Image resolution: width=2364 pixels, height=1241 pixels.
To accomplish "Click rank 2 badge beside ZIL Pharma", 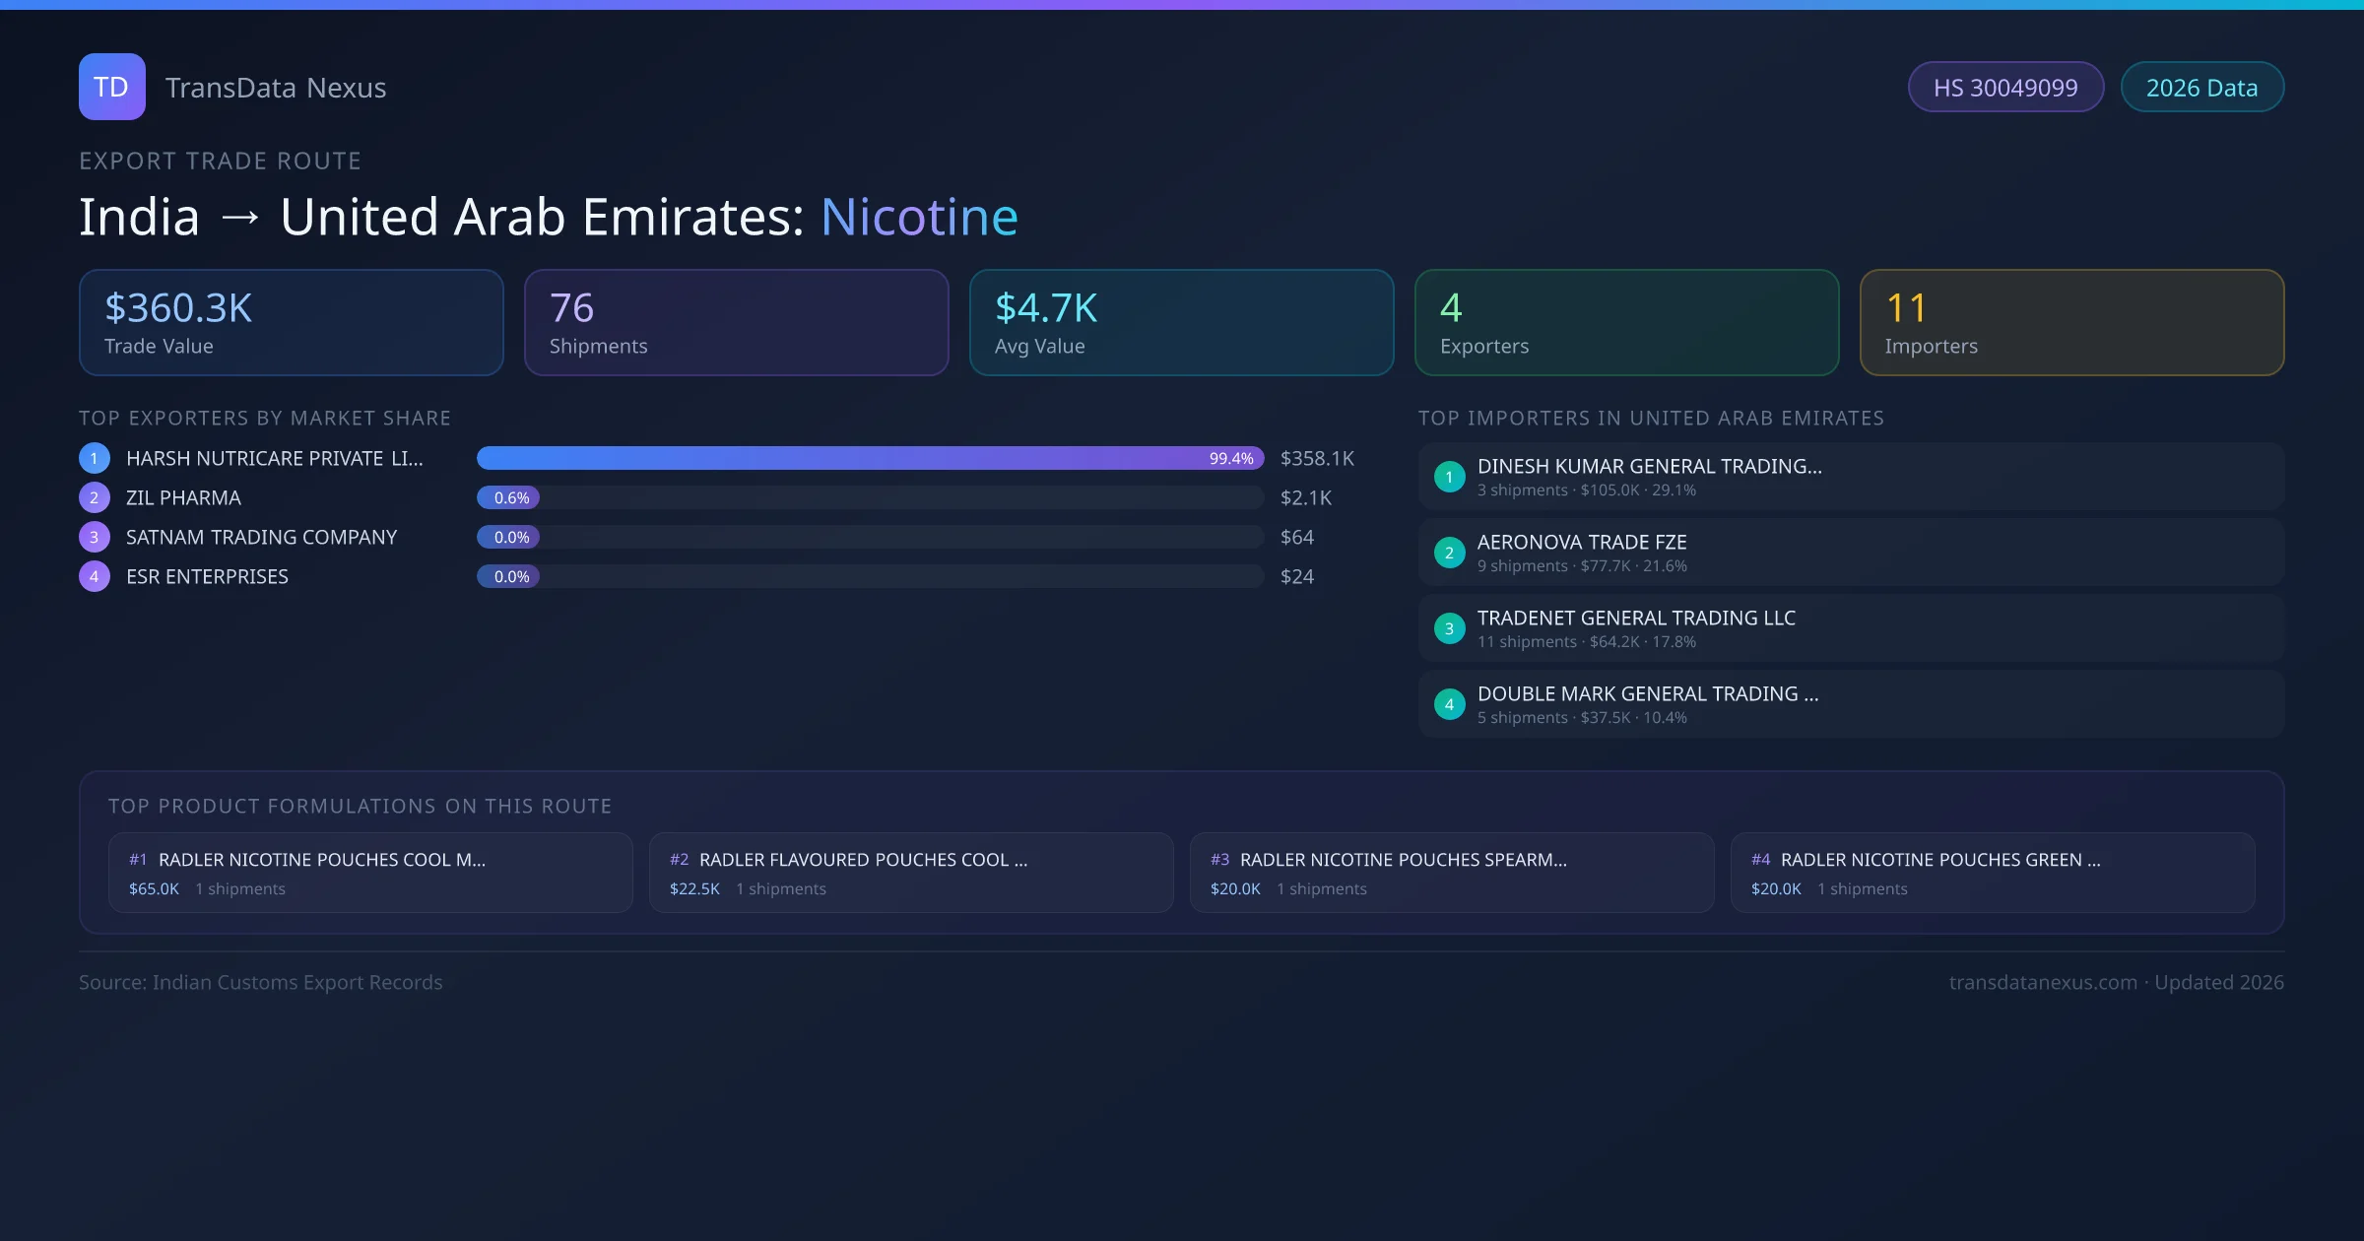I will tap(95, 497).
